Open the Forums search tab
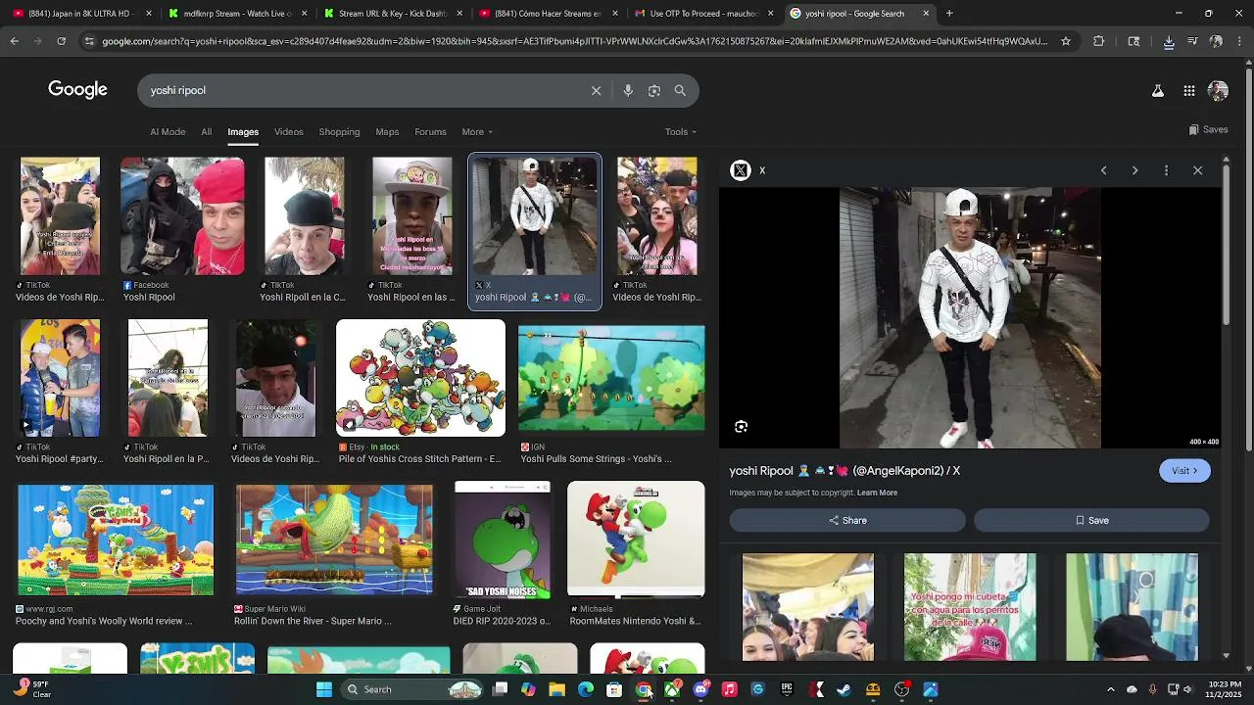Screen dimensions: 1254x705 click(430, 132)
